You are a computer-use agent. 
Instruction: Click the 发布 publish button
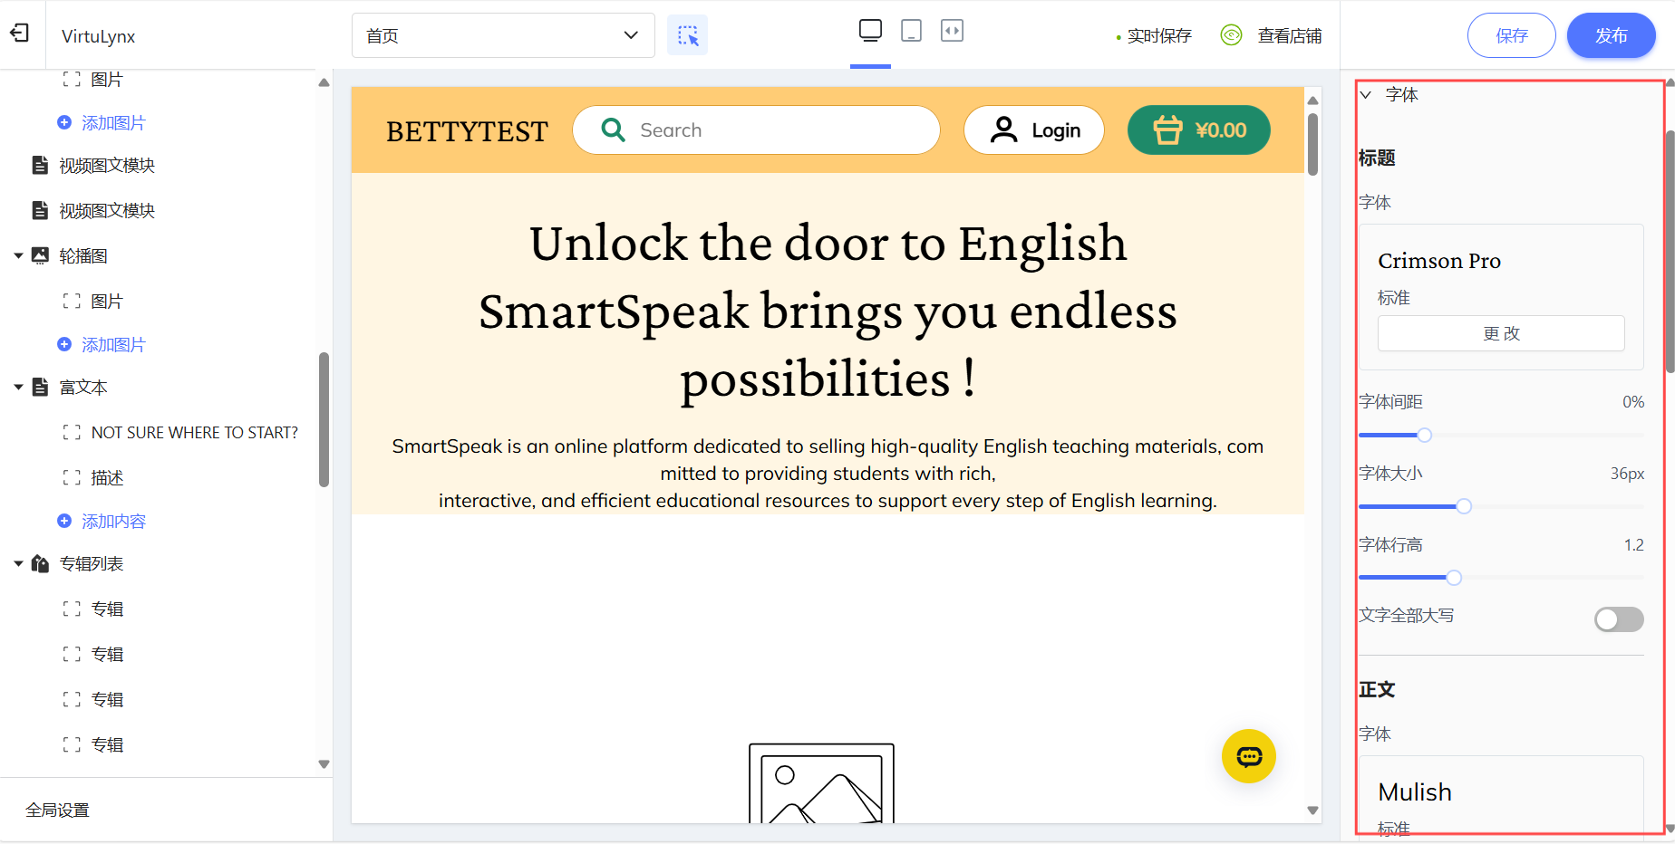tap(1611, 35)
